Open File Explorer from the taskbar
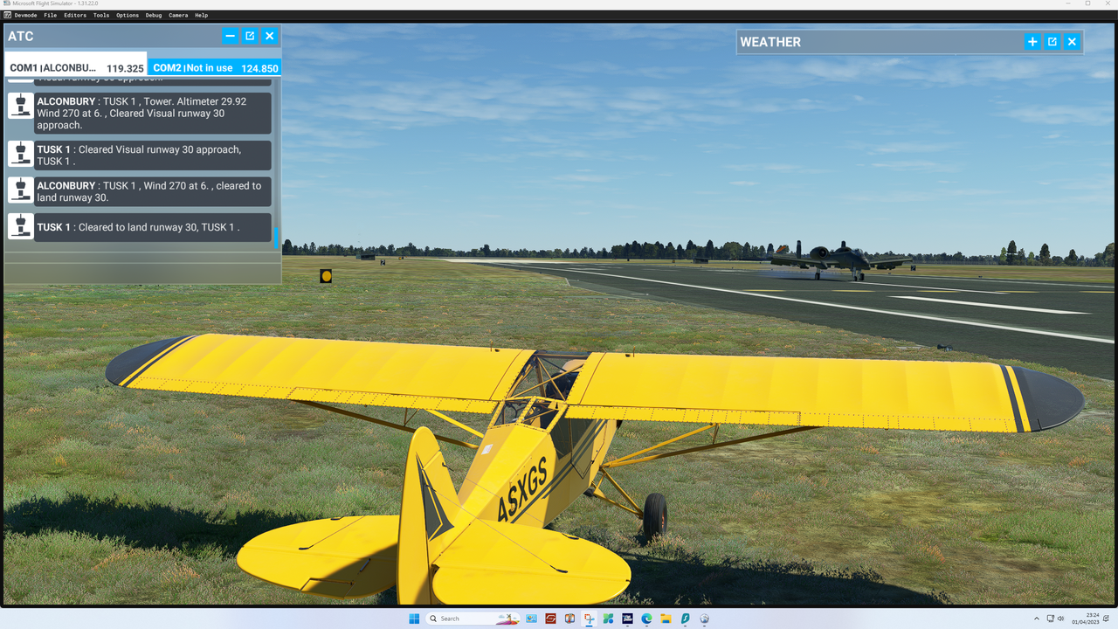Image resolution: width=1118 pixels, height=629 pixels. pos(666,619)
